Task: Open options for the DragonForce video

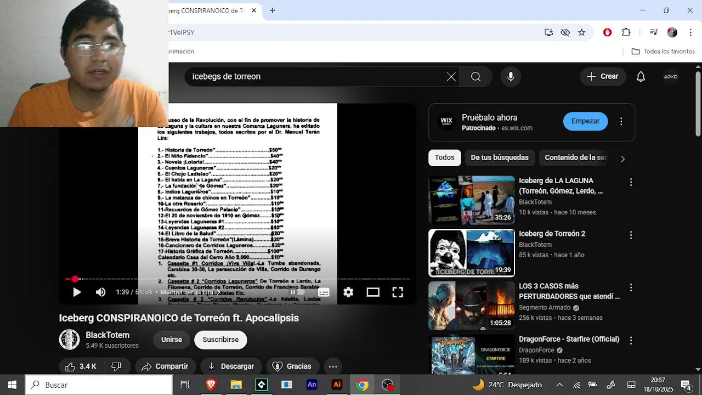Action: (631, 340)
